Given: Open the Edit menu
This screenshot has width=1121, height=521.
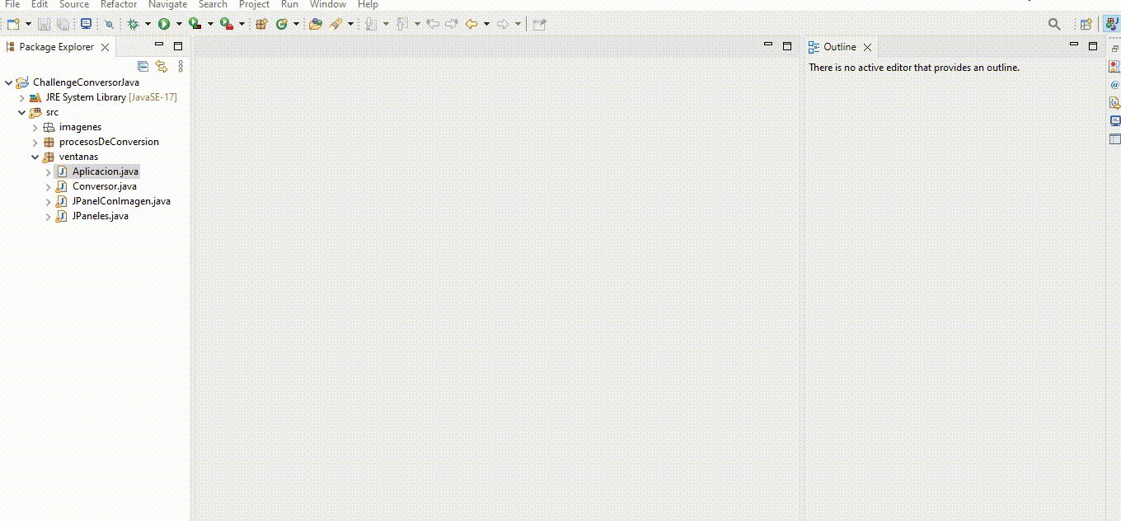Looking at the screenshot, I should pyautogui.click(x=40, y=4).
